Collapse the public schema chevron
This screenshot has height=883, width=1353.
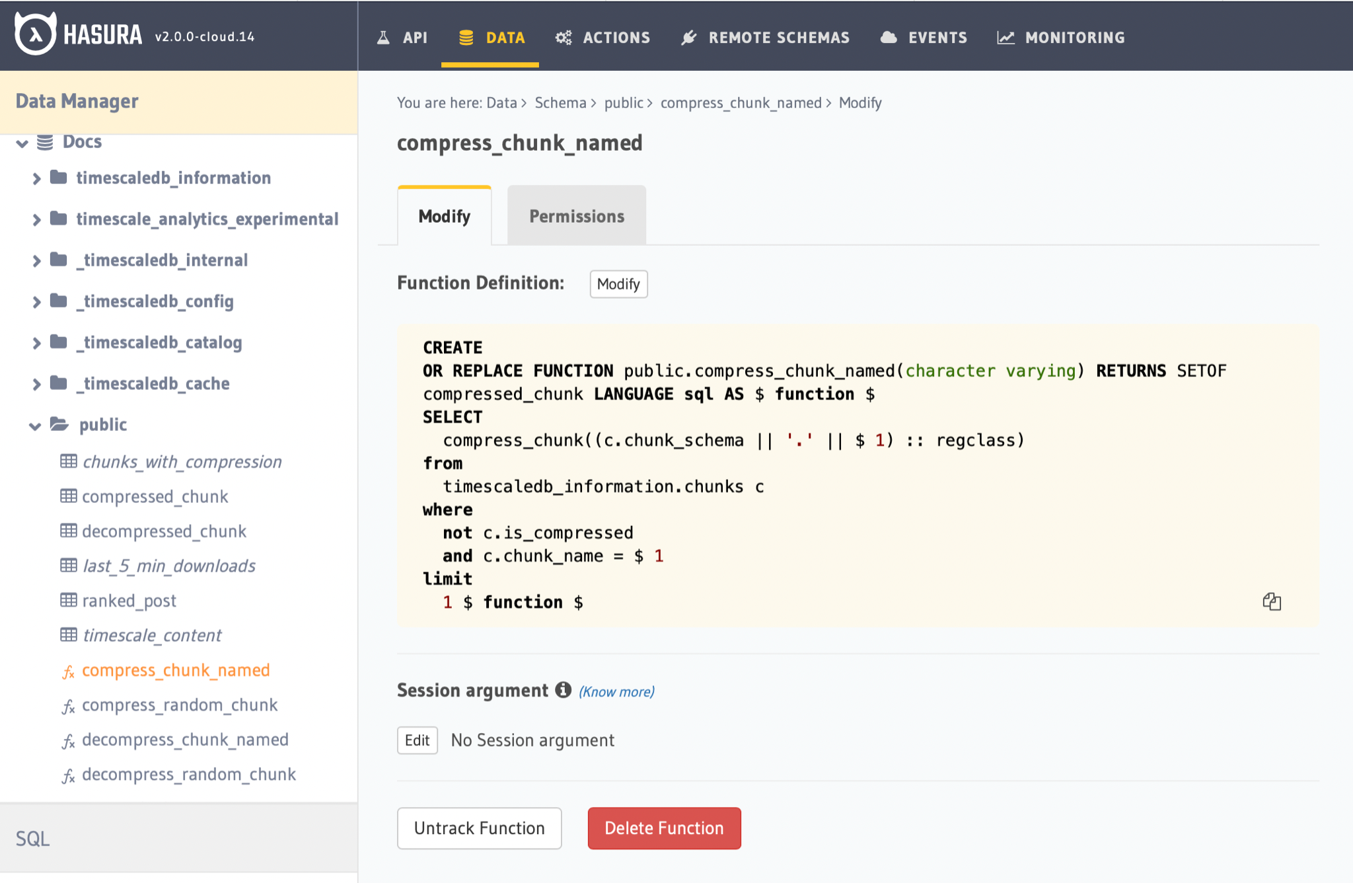(35, 426)
